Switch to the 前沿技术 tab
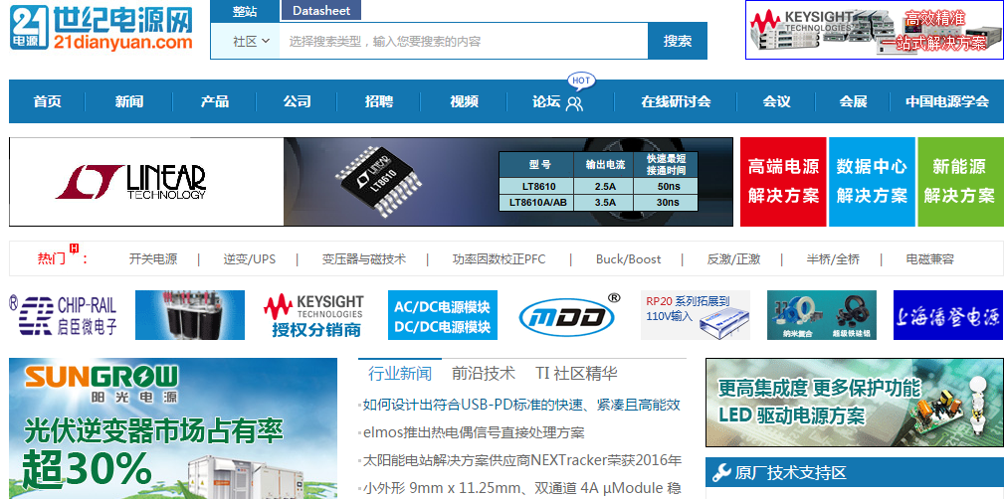This screenshot has width=1005, height=499. (x=484, y=374)
